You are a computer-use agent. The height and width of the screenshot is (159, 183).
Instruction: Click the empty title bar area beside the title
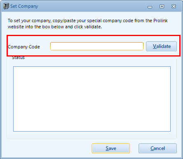point(92,6)
